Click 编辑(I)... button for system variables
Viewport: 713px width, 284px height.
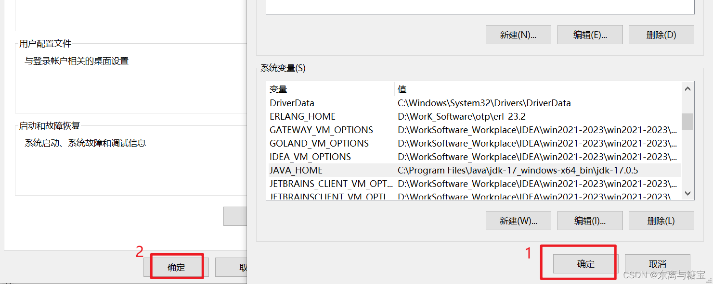[590, 221]
